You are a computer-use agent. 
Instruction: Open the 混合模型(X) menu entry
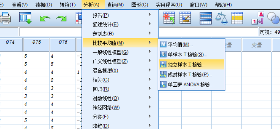point(120,71)
